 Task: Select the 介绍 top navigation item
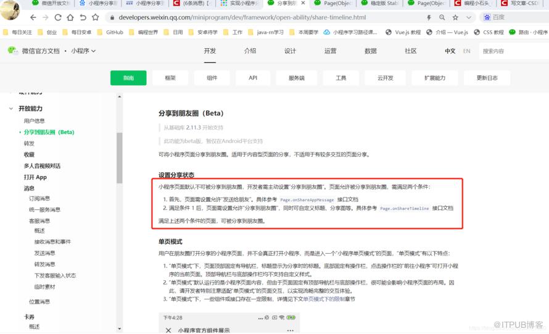coord(250,51)
